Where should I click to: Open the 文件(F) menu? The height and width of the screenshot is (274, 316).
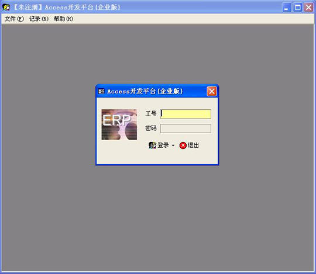click(14, 19)
